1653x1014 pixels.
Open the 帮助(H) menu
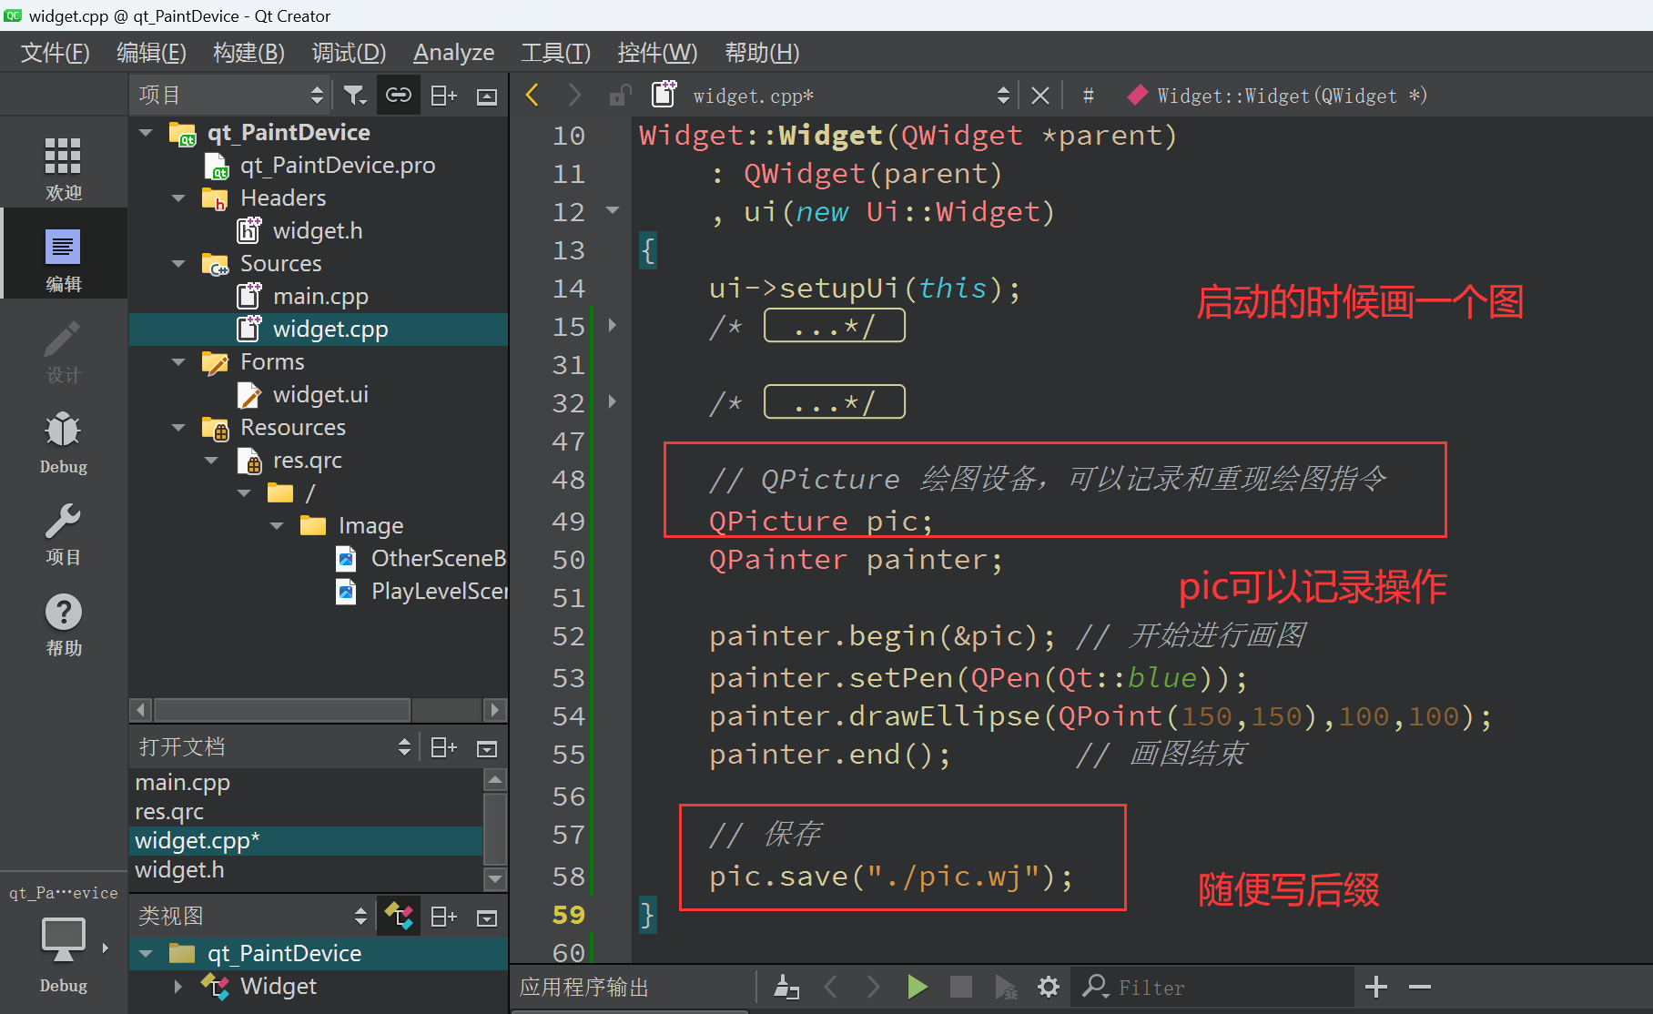[762, 53]
